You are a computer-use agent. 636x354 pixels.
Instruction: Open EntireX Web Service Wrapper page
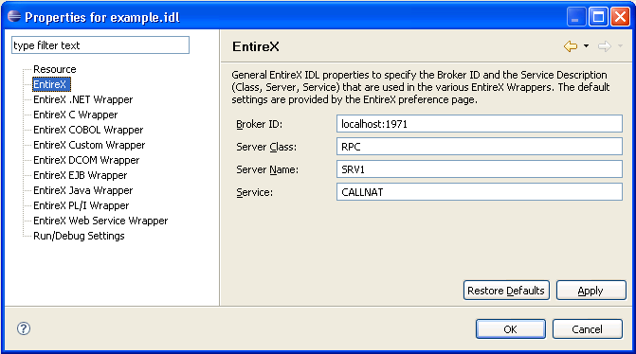tap(100, 221)
